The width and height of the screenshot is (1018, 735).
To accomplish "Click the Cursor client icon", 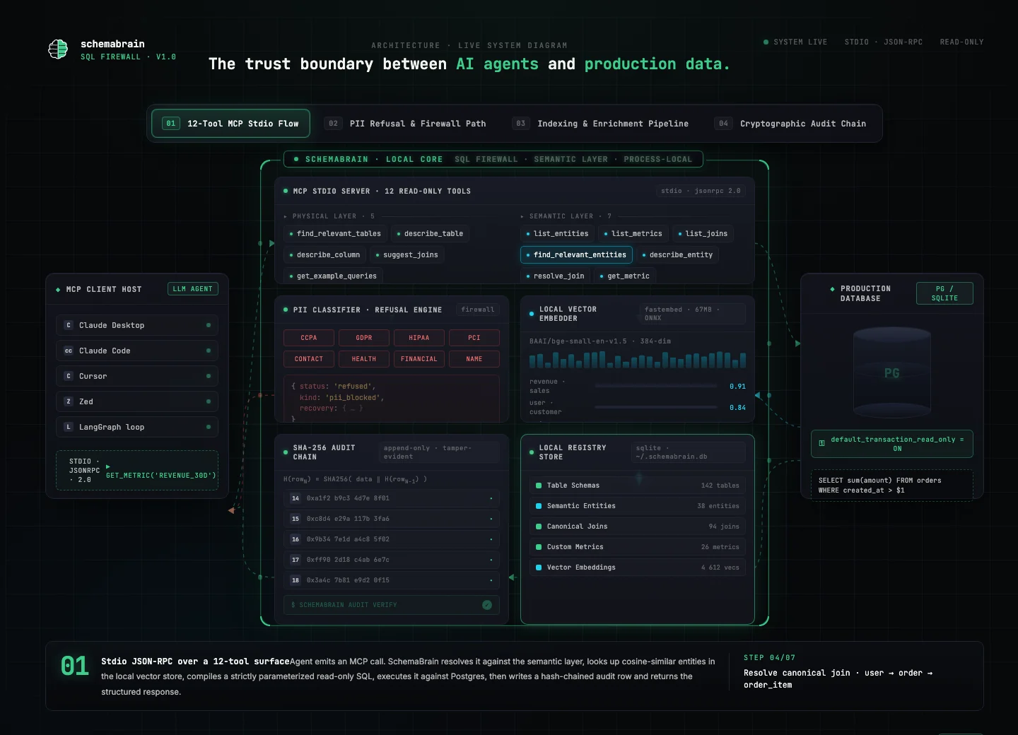I will 69,376.
